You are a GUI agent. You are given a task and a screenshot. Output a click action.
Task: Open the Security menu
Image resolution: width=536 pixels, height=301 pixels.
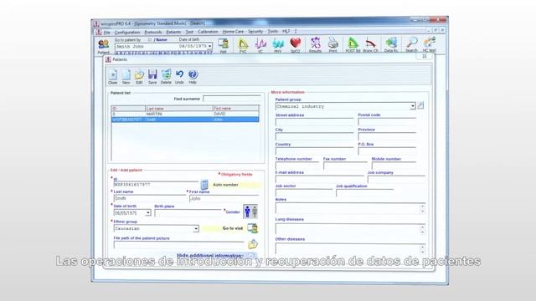[x=255, y=32]
